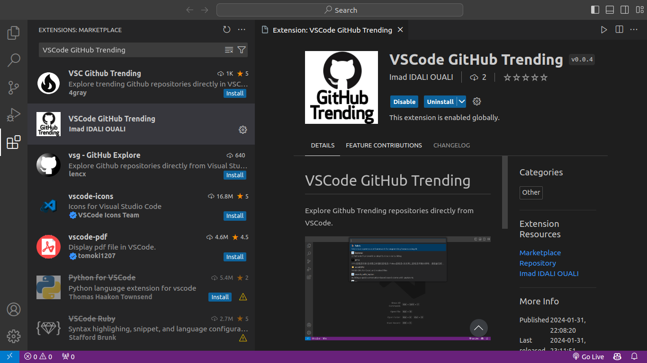
Task: Click the publisher name Imad IDALI OUALI in header
Action: pos(421,77)
